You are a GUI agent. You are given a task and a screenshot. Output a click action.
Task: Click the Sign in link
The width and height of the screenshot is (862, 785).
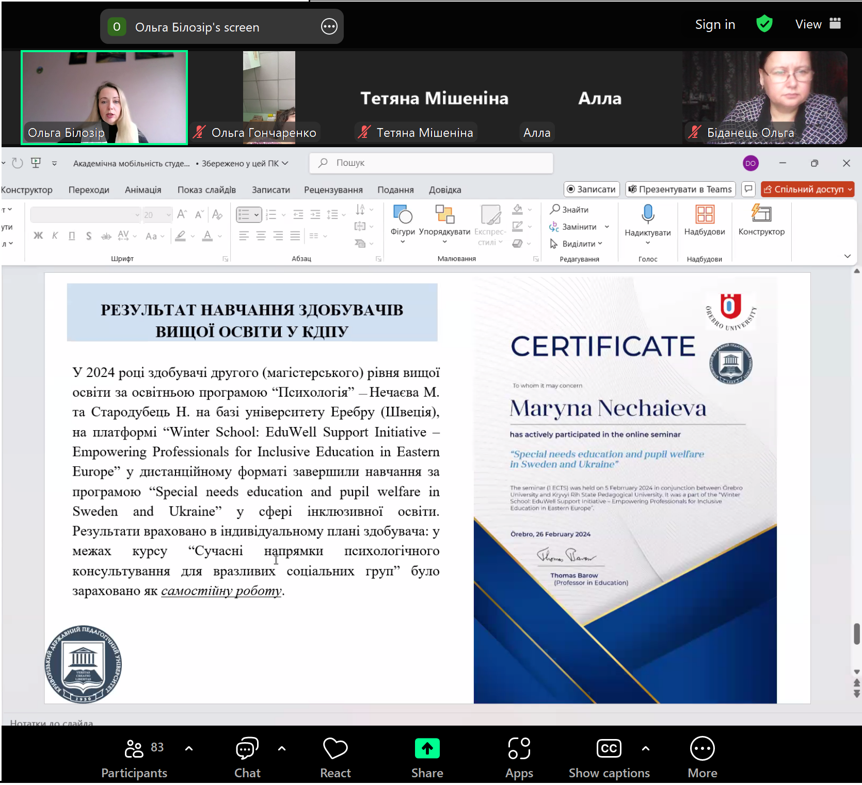click(715, 25)
